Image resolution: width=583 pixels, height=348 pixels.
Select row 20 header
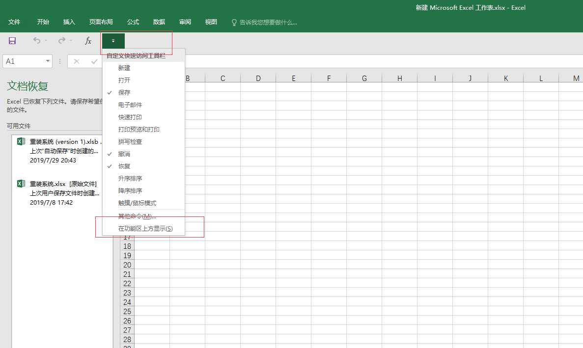click(x=127, y=265)
